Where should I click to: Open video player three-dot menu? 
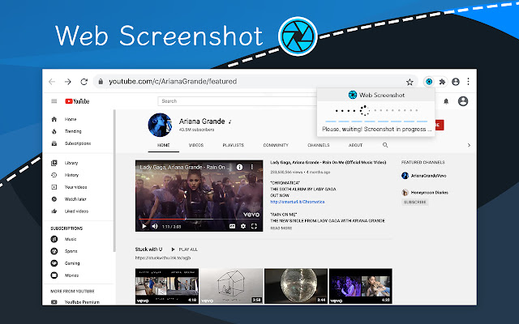[252, 168]
